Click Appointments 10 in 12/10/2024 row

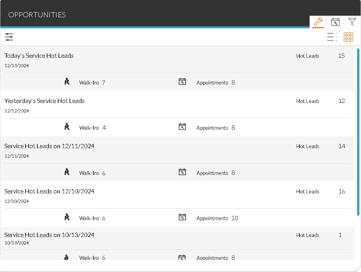217,218
